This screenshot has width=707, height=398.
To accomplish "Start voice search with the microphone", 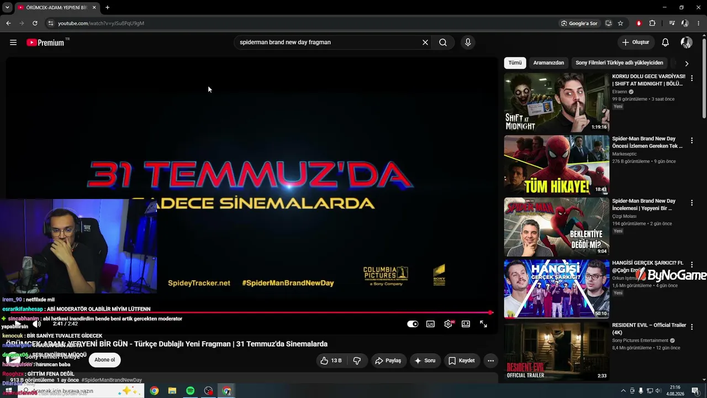I will click(x=468, y=43).
